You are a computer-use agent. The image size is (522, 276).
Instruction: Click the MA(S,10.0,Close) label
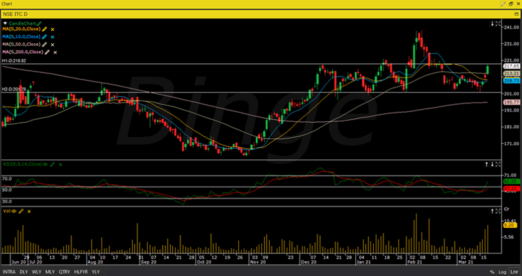[21, 37]
